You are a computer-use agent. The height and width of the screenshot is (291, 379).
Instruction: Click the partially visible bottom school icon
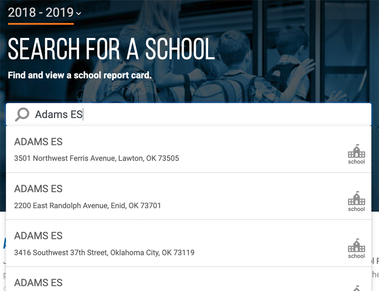[356, 288]
